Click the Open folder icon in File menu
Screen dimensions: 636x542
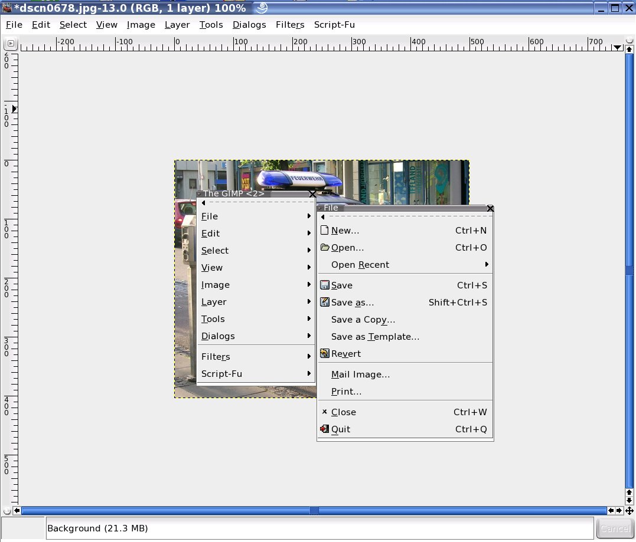(x=324, y=248)
